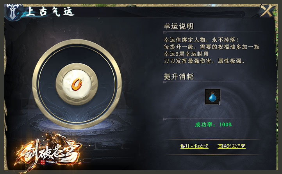Click the small Legend of Mir 2 text under the logo
The image size is (282, 174).
[51, 162]
